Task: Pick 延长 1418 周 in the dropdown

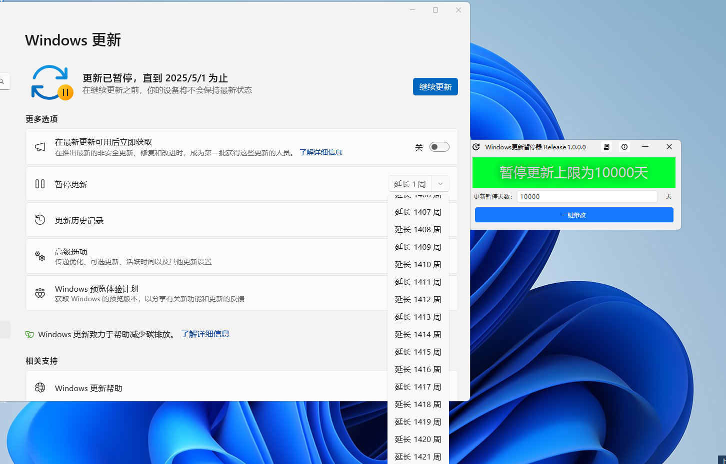Action: click(418, 405)
